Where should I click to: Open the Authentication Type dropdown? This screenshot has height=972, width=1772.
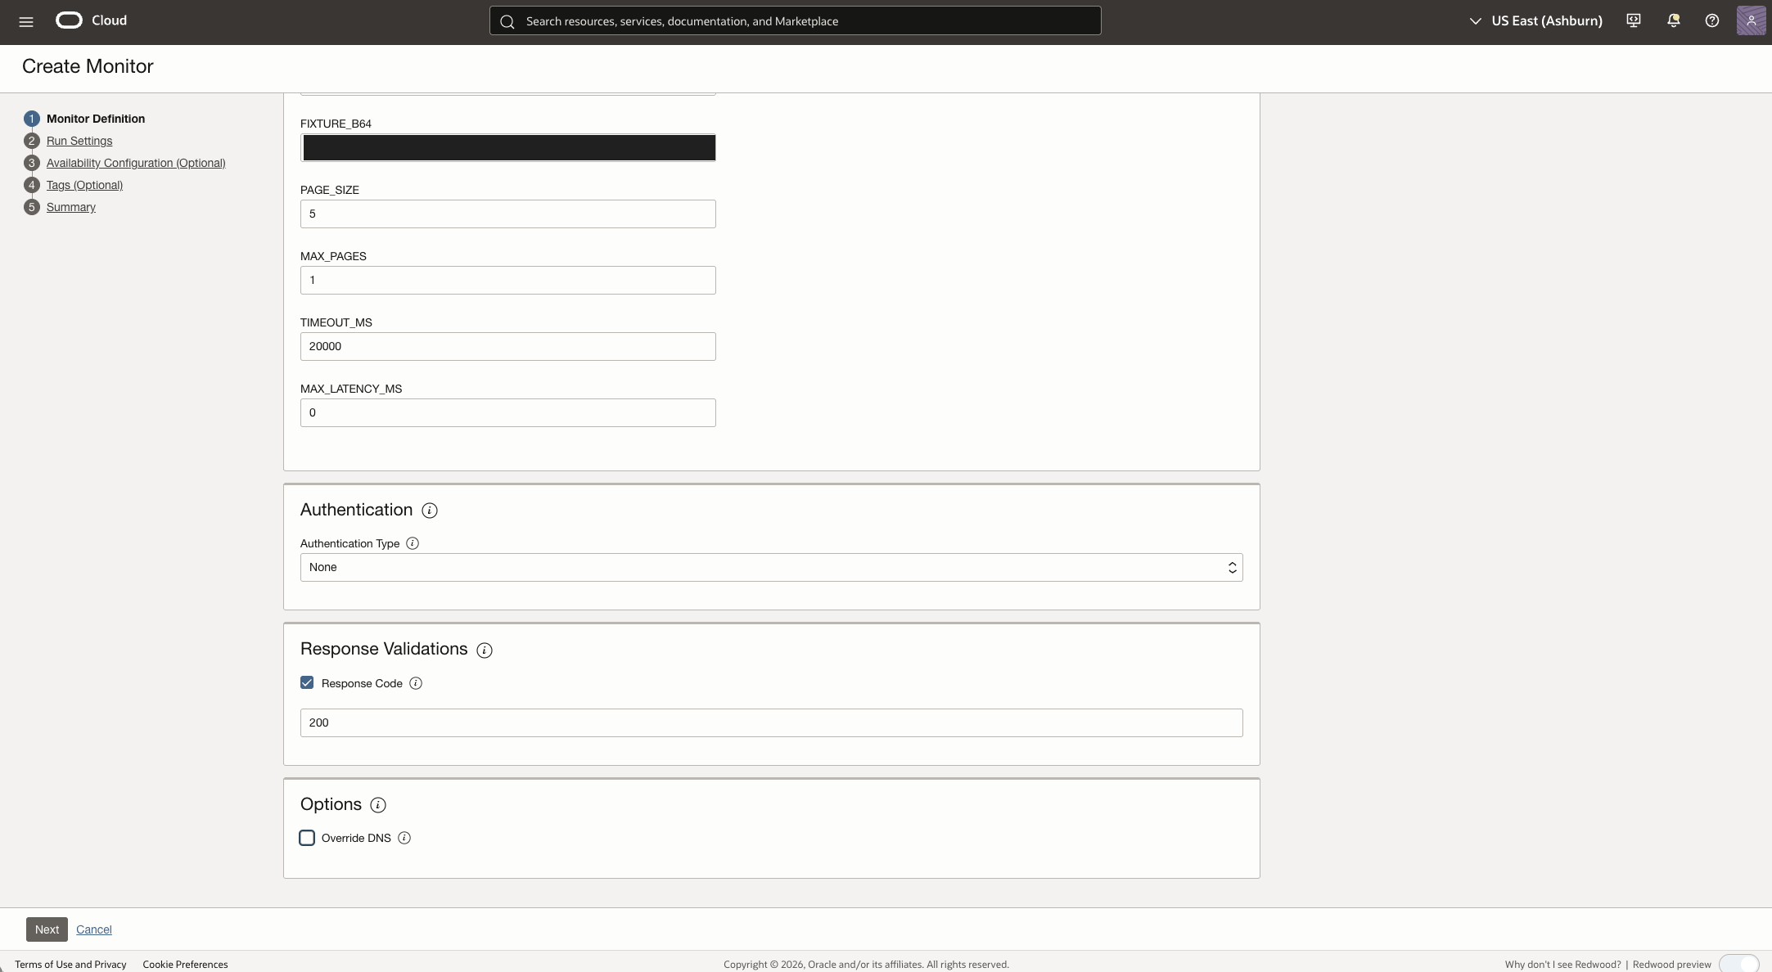coord(771,568)
